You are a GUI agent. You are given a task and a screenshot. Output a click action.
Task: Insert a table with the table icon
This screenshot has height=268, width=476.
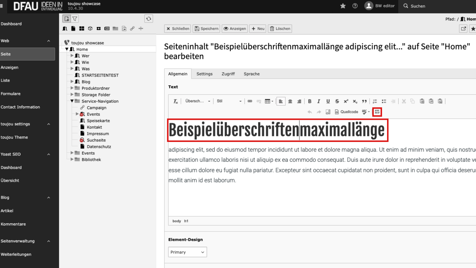pos(268,101)
